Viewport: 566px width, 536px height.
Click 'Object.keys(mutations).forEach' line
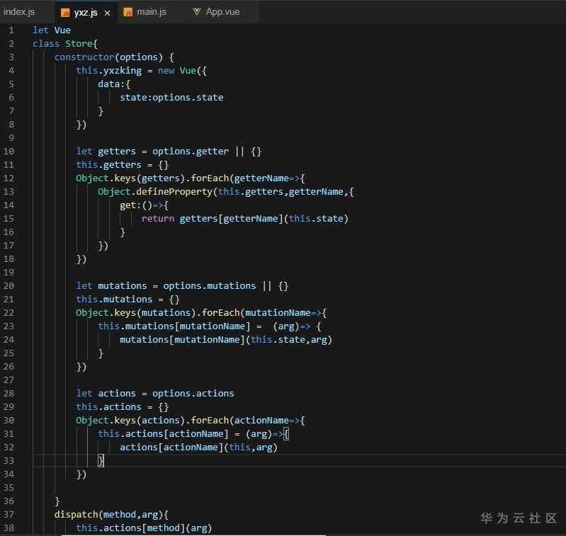[x=201, y=313]
